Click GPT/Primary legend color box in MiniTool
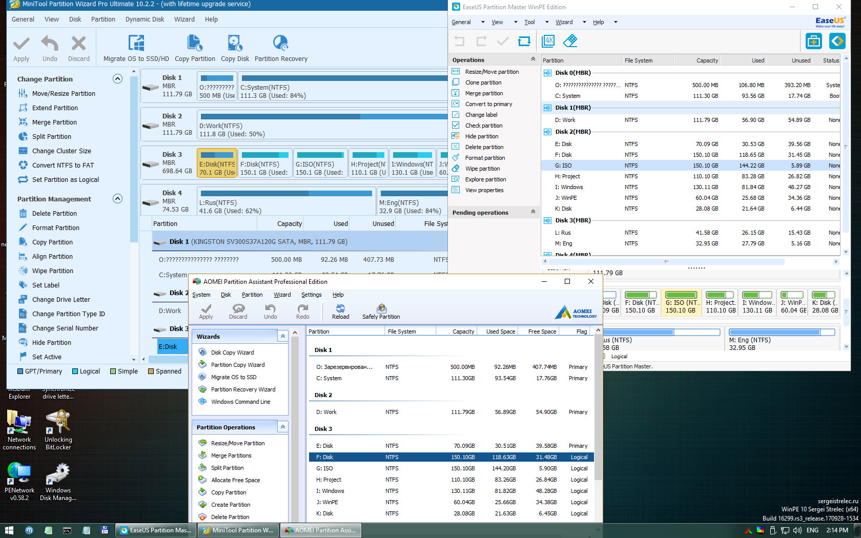This screenshot has width=861, height=538. point(20,371)
